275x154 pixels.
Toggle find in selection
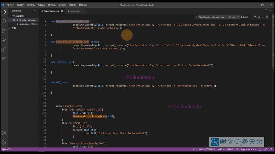point(263,17)
